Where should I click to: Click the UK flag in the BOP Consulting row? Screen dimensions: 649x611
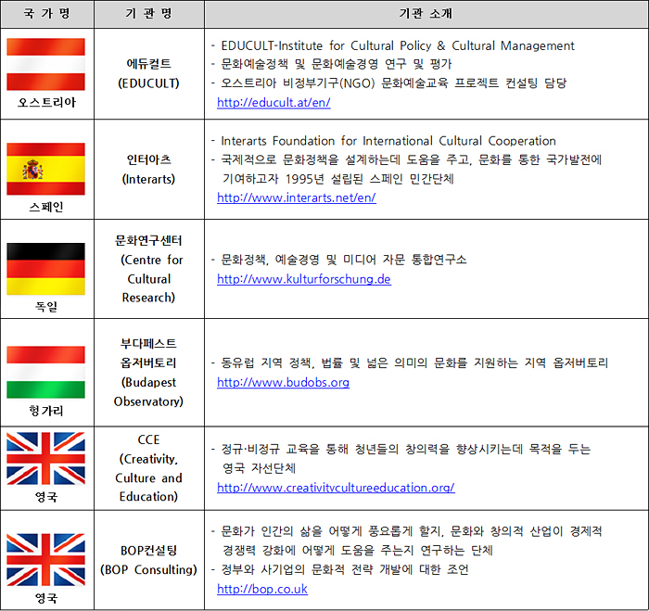pos(46,560)
